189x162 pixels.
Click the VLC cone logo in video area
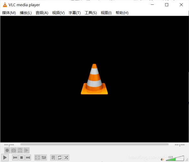(x=94, y=79)
